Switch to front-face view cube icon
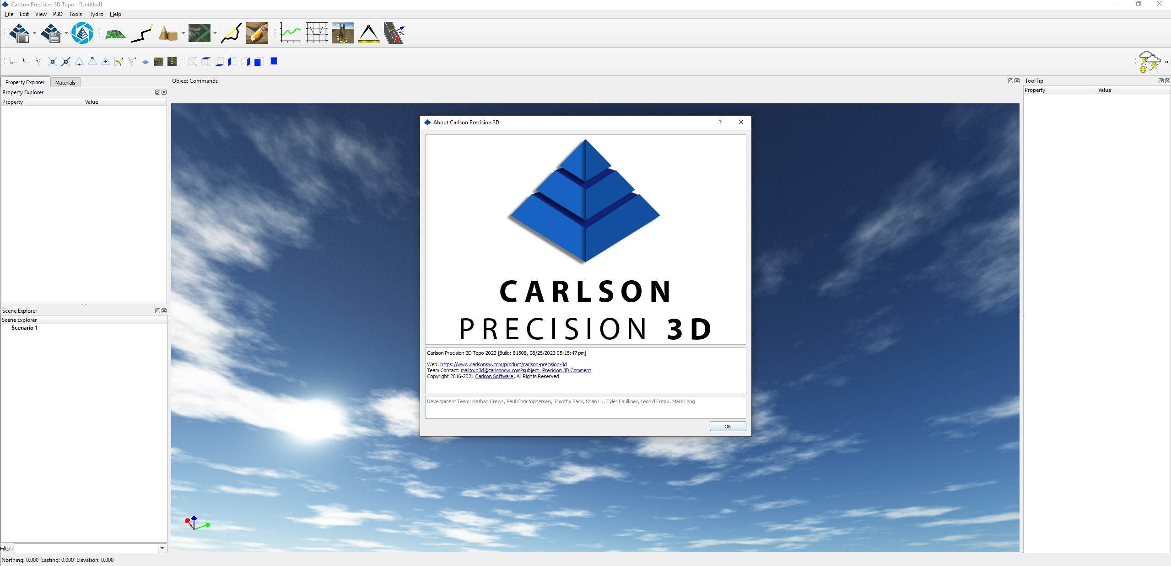This screenshot has width=1171, height=566. coord(259,62)
